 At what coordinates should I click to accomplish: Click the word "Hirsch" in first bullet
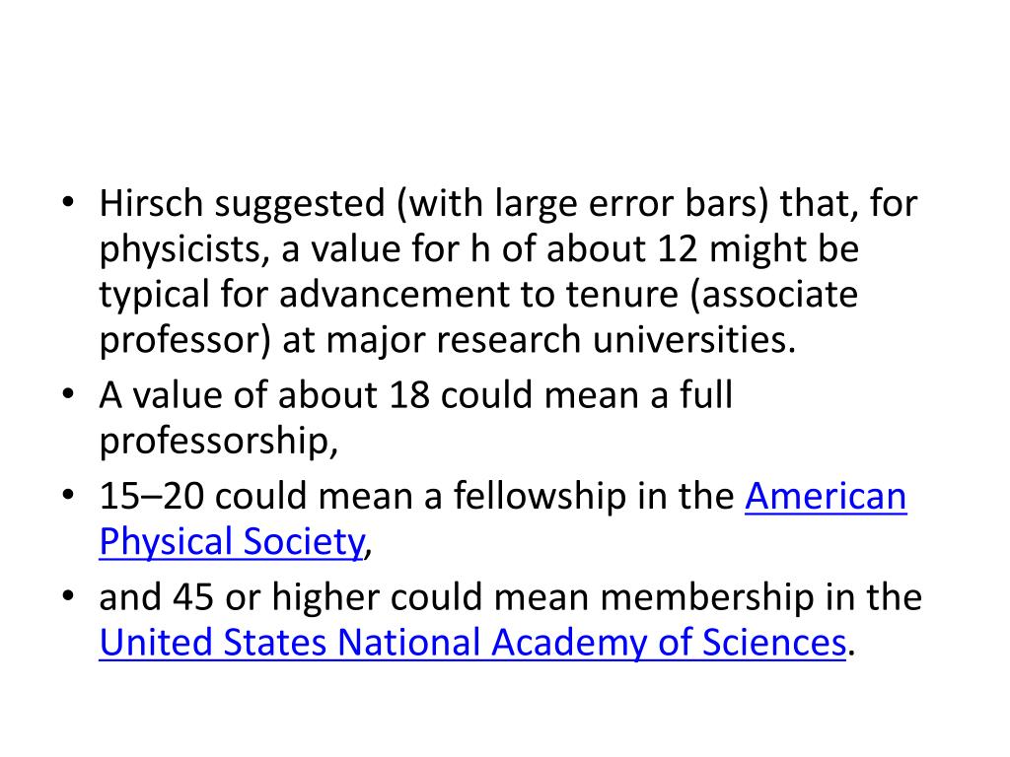click(151, 203)
